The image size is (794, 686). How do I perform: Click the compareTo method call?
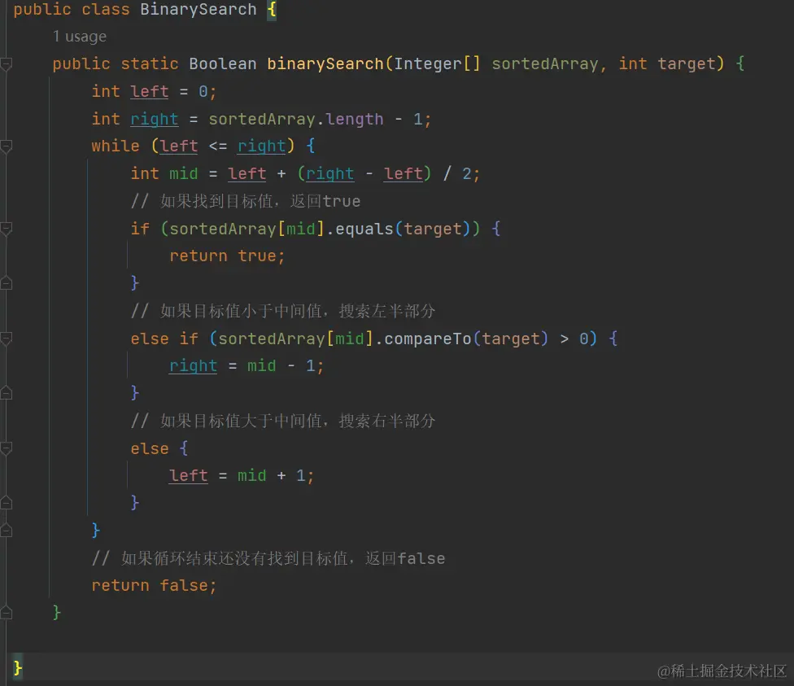[427, 339]
